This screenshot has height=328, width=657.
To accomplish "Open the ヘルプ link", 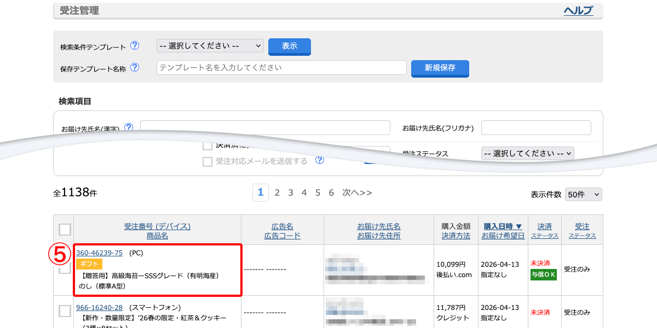I will pyautogui.click(x=578, y=10).
